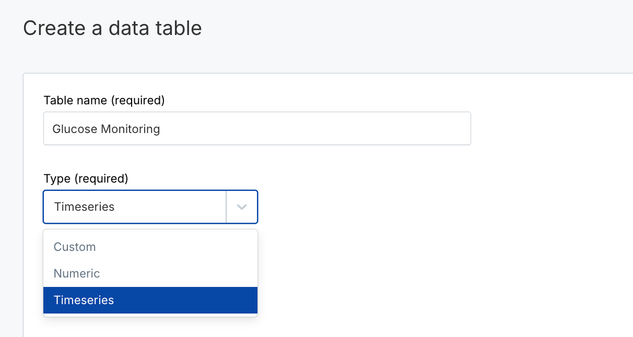Click empty space right of Type dropdown
This screenshot has width=633, height=337.
click(x=392, y=207)
